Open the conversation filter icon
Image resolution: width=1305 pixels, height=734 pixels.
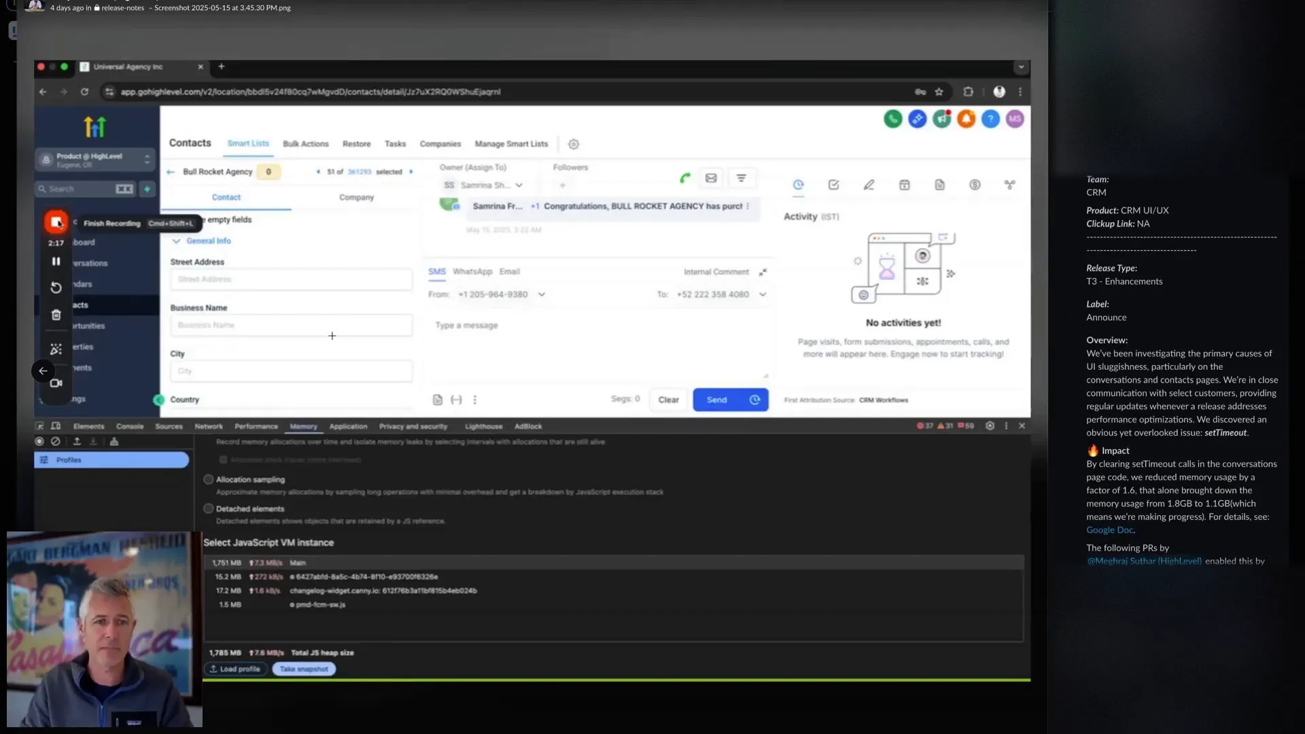[x=742, y=178]
